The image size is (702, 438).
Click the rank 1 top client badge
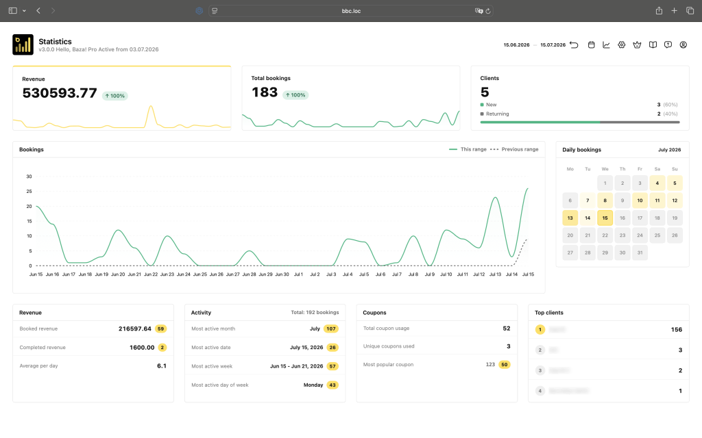point(540,329)
